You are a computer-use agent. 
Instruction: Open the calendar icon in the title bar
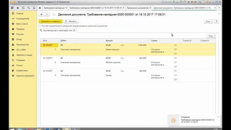[184, 2]
